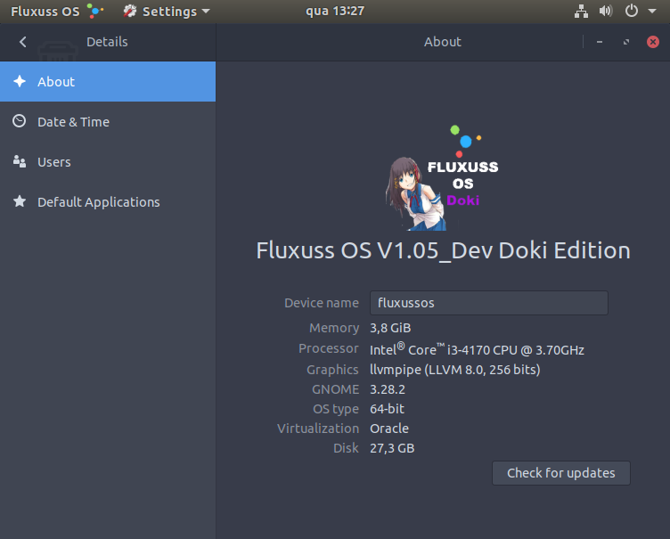Open the clock calendar showing qua 13:27
Image resolution: width=670 pixels, height=539 pixels.
335,11
